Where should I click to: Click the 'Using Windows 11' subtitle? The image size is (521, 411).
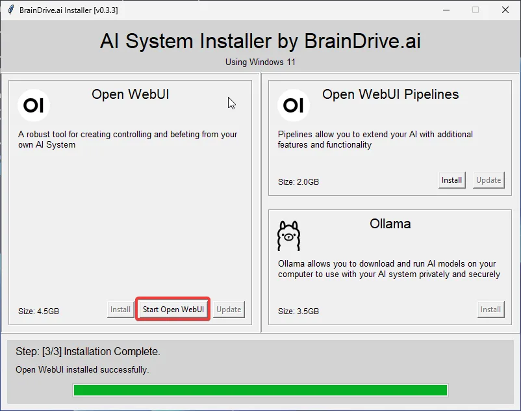click(260, 62)
